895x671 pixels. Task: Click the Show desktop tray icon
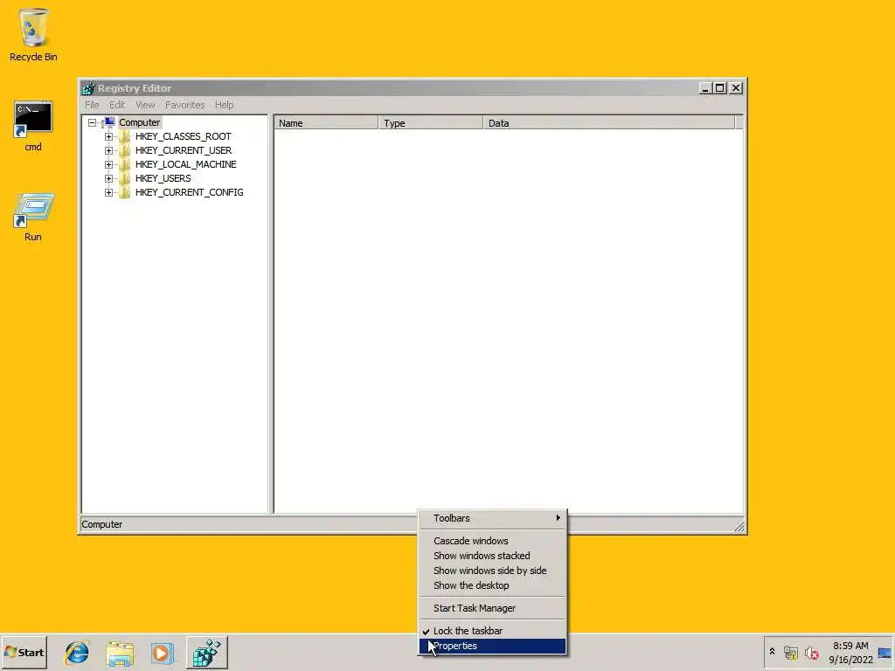coord(885,653)
